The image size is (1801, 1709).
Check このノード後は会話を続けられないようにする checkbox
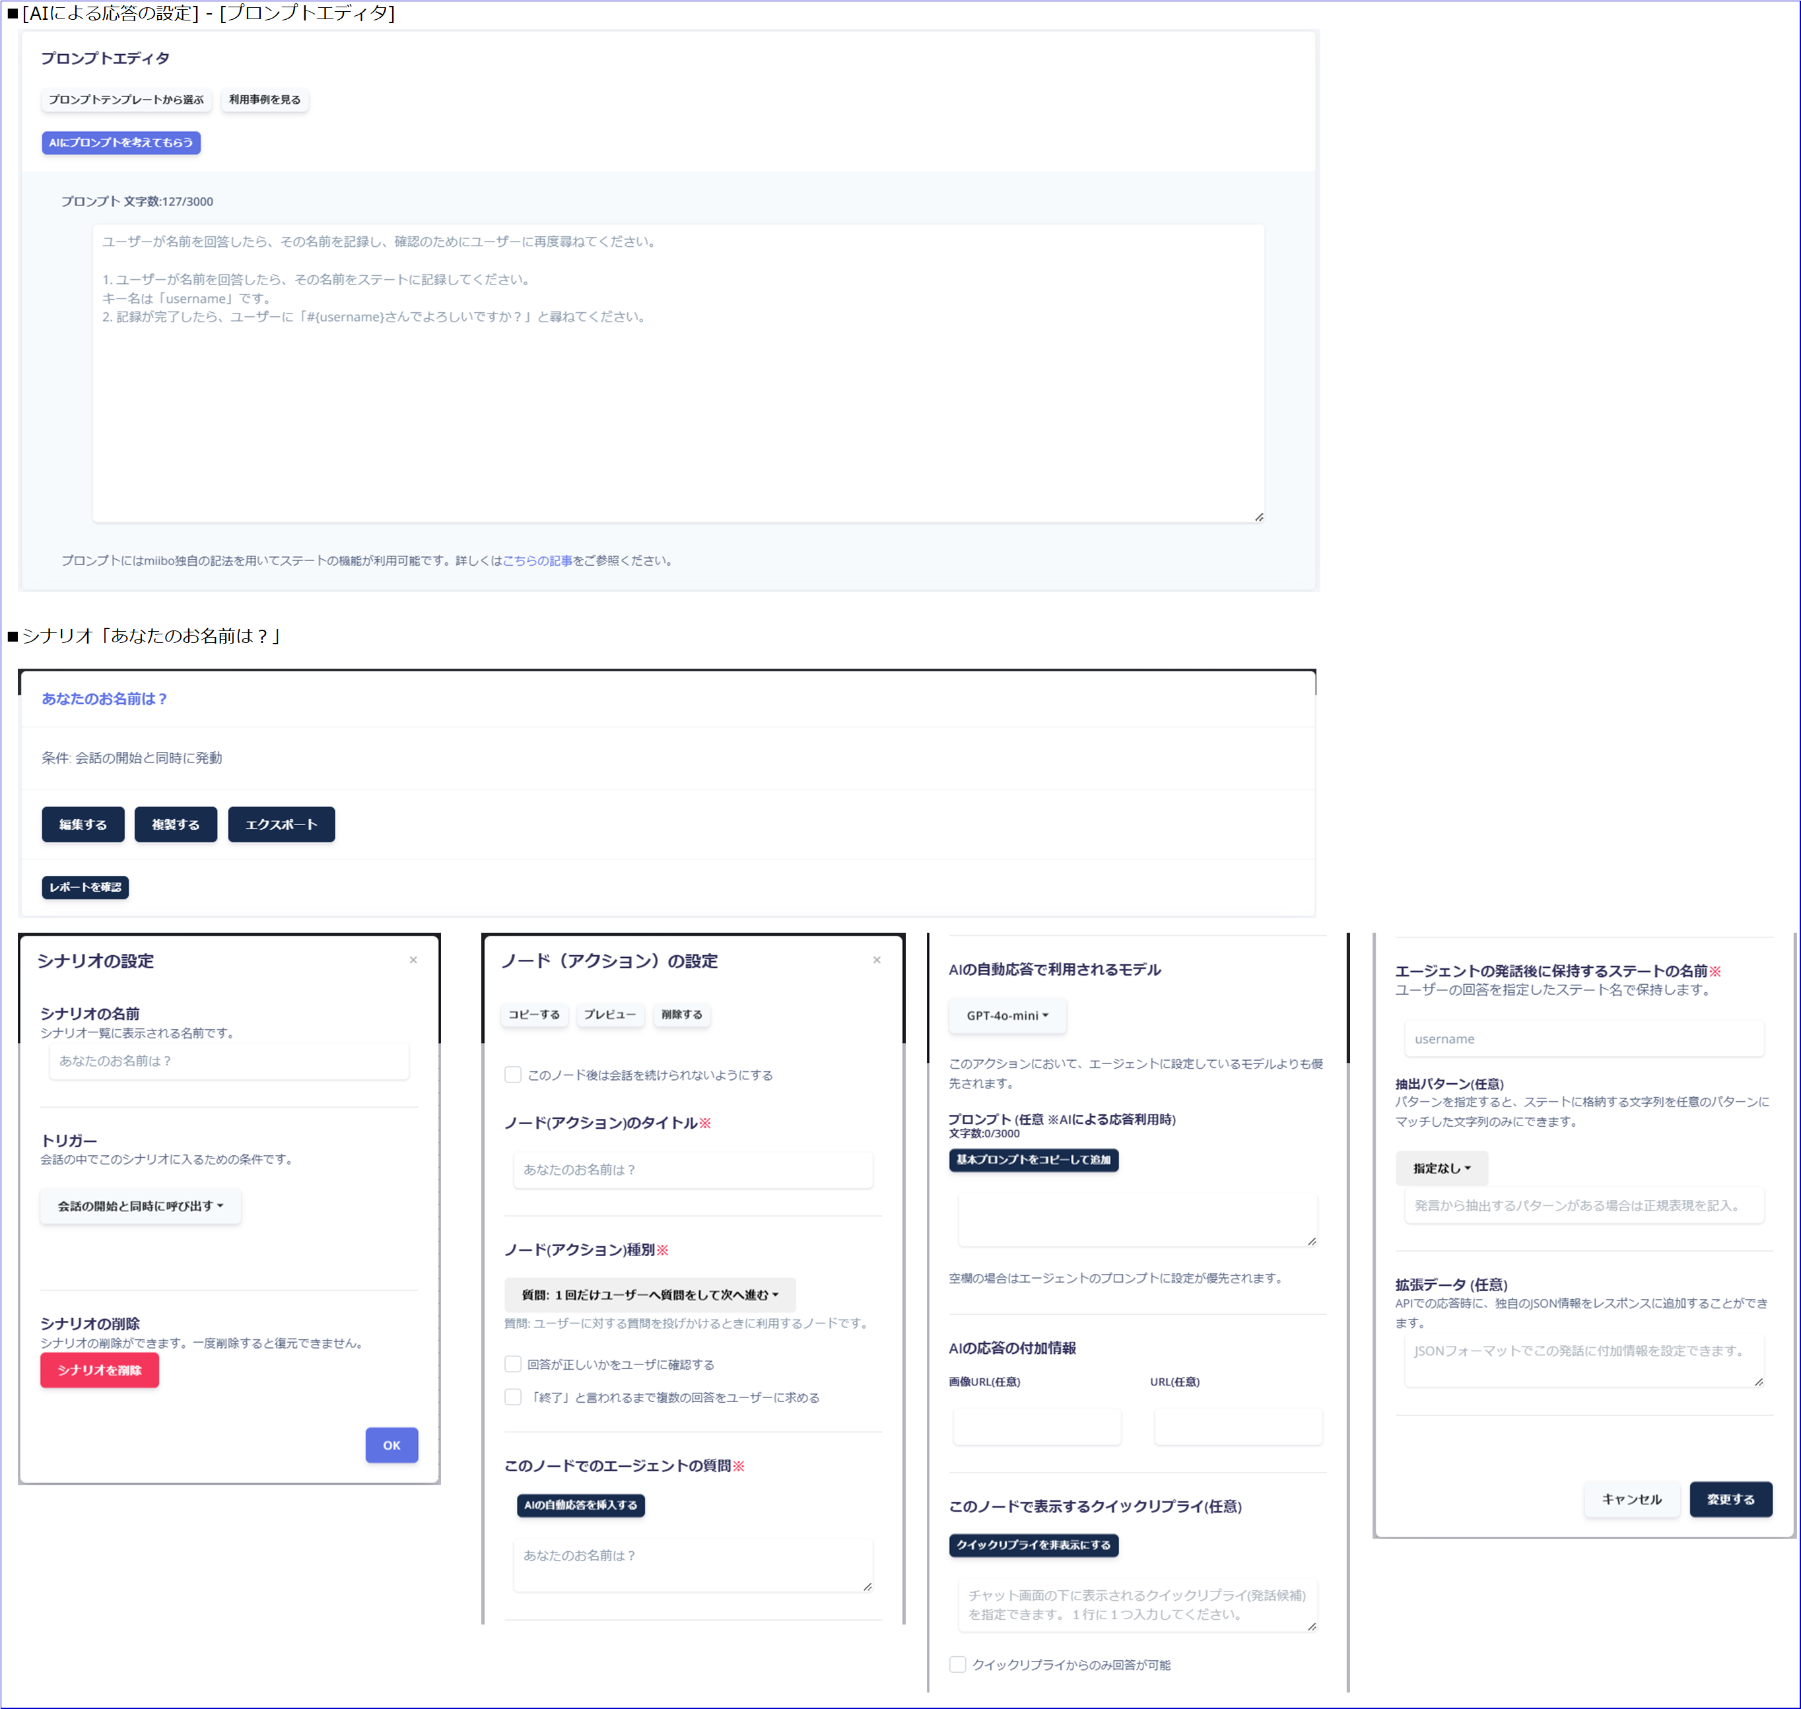(x=513, y=1075)
